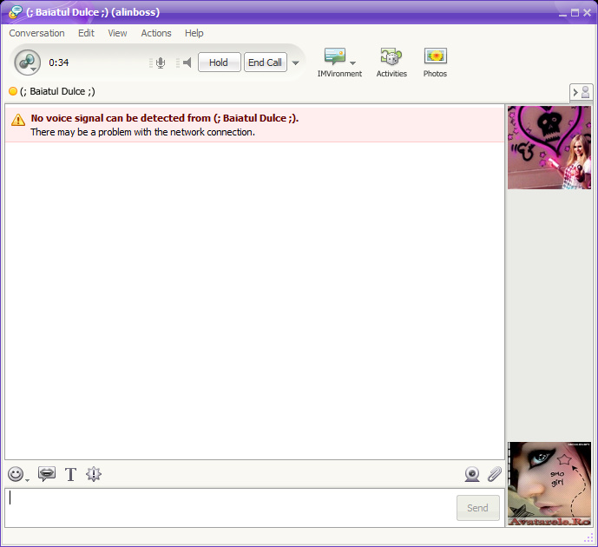Image resolution: width=598 pixels, height=547 pixels.
Task: Open the Help menu
Action: [x=194, y=33]
